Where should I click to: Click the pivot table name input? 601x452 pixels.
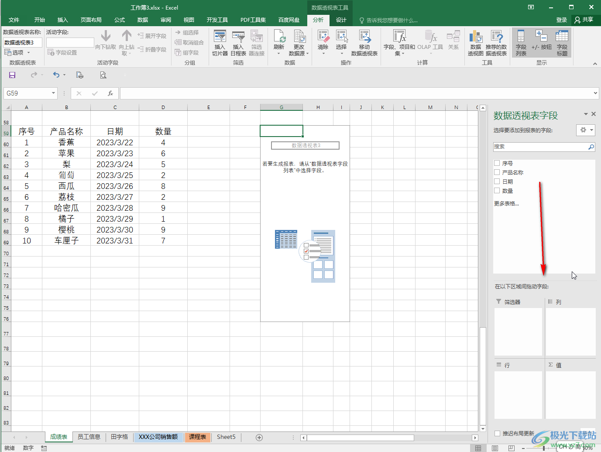(23, 42)
